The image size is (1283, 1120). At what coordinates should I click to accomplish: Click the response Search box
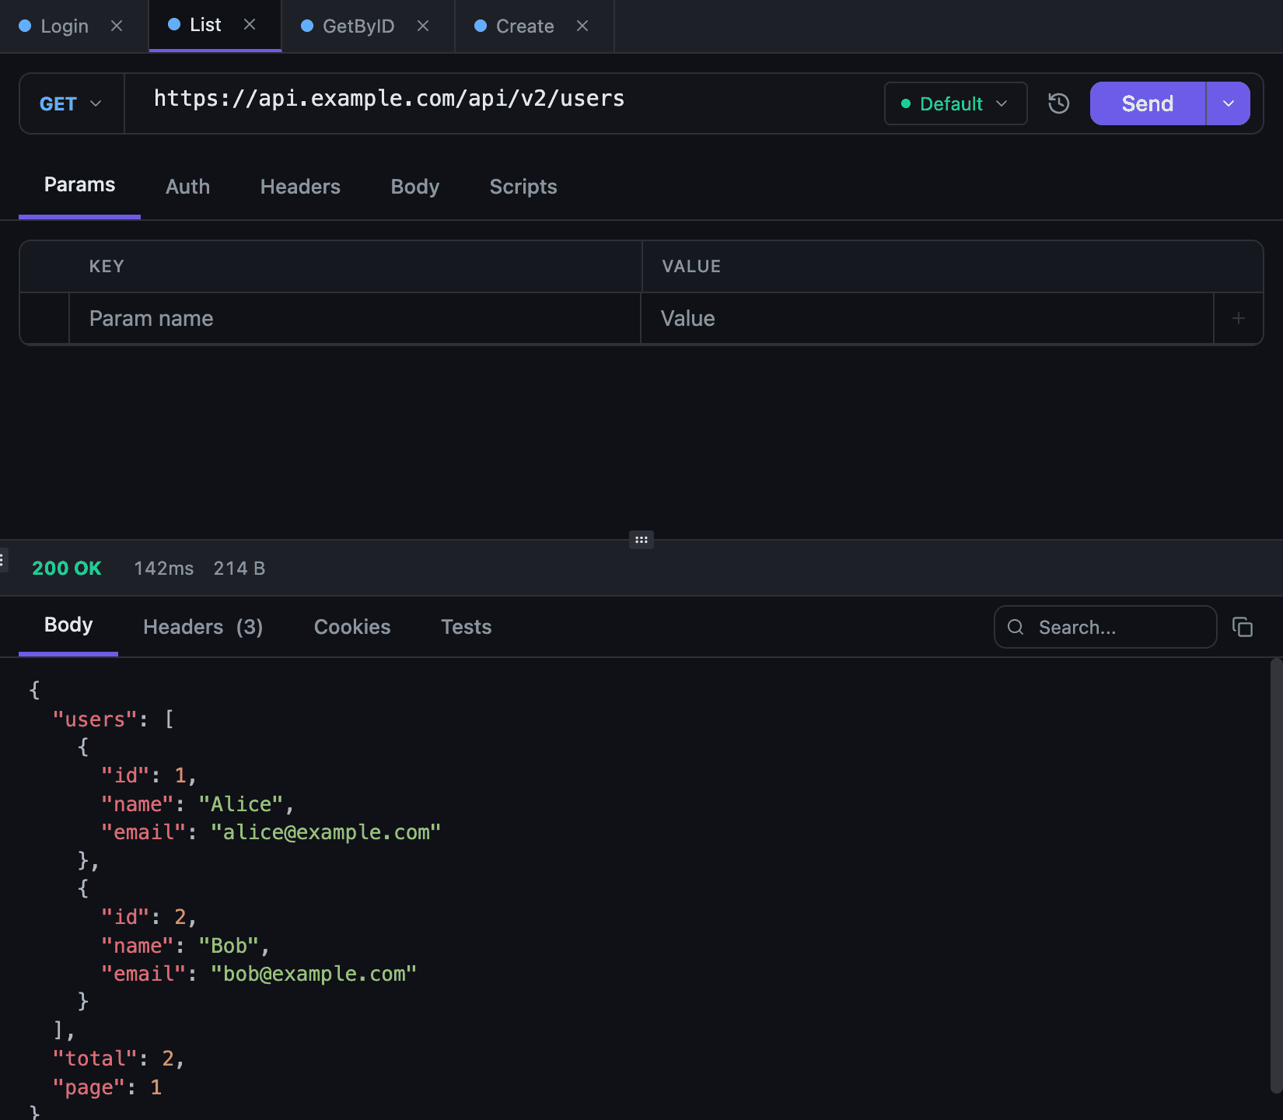(1105, 627)
